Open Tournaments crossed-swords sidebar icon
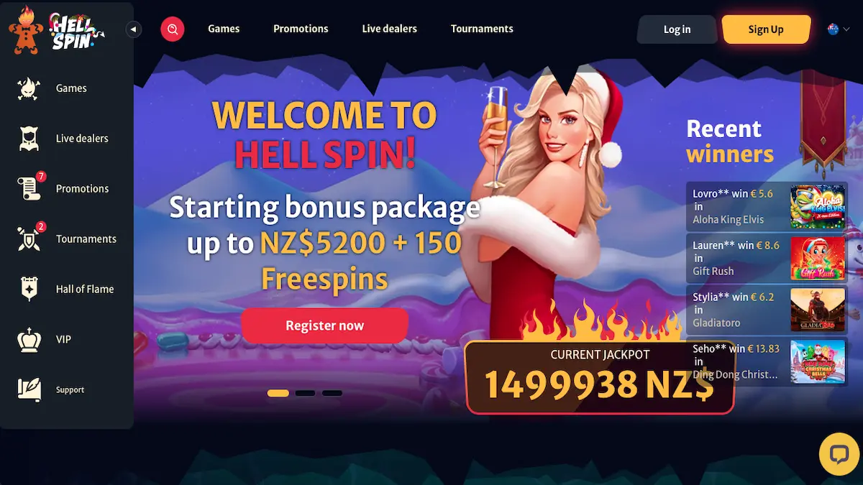Viewport: 863px width, 485px height. tap(29, 238)
